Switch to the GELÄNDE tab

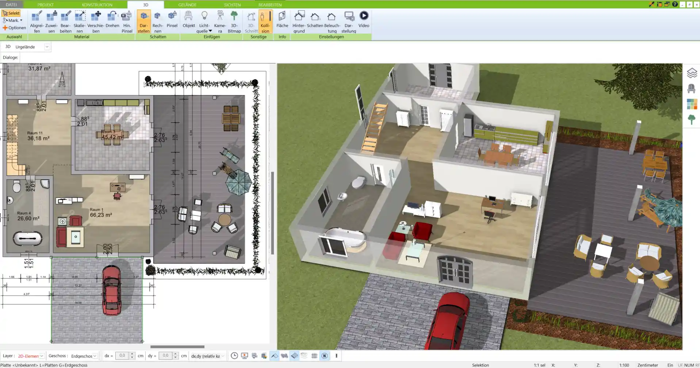click(187, 5)
